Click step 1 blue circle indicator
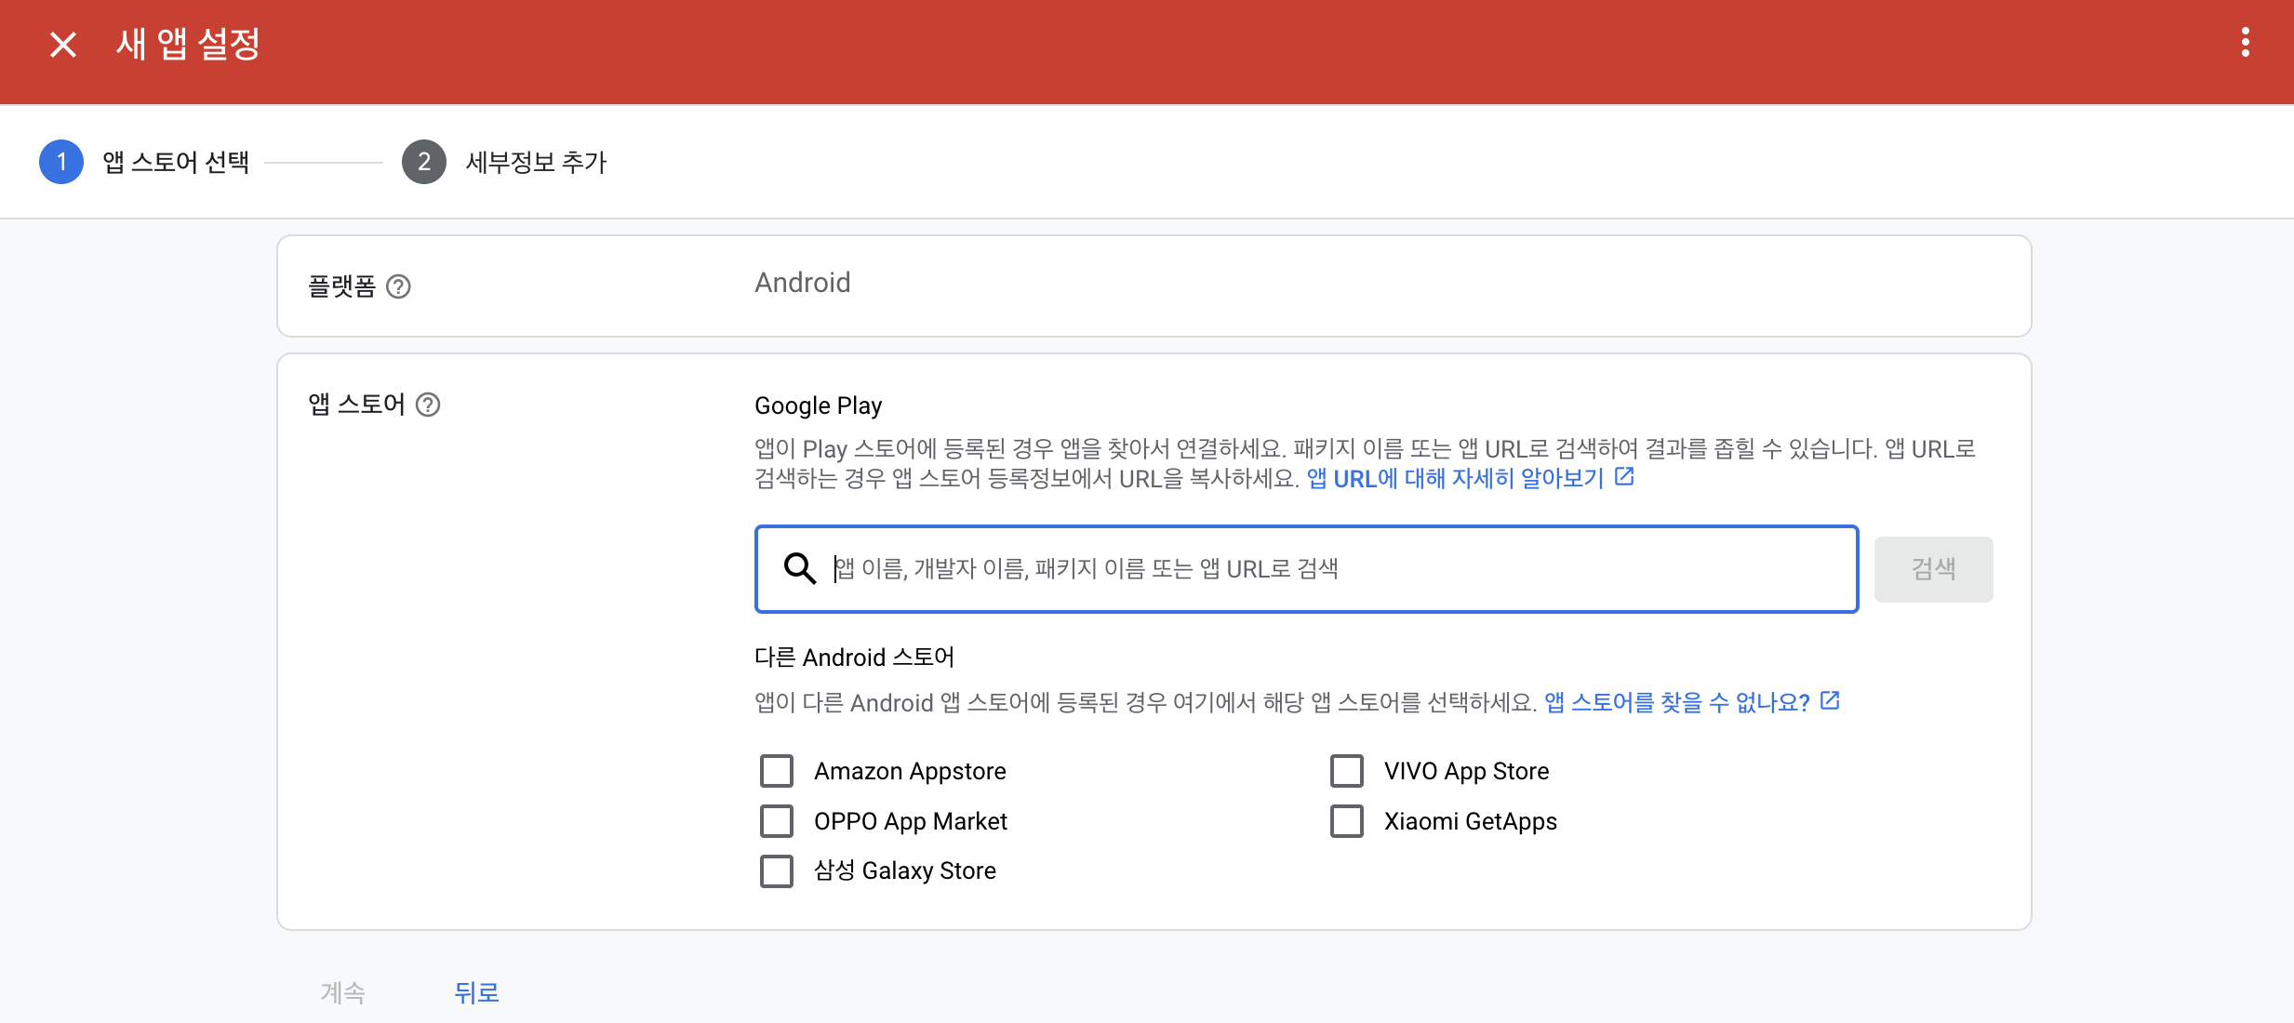 click(61, 162)
